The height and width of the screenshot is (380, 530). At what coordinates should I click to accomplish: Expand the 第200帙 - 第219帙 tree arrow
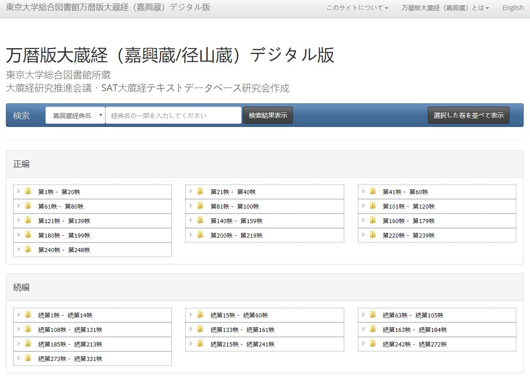pyautogui.click(x=191, y=235)
